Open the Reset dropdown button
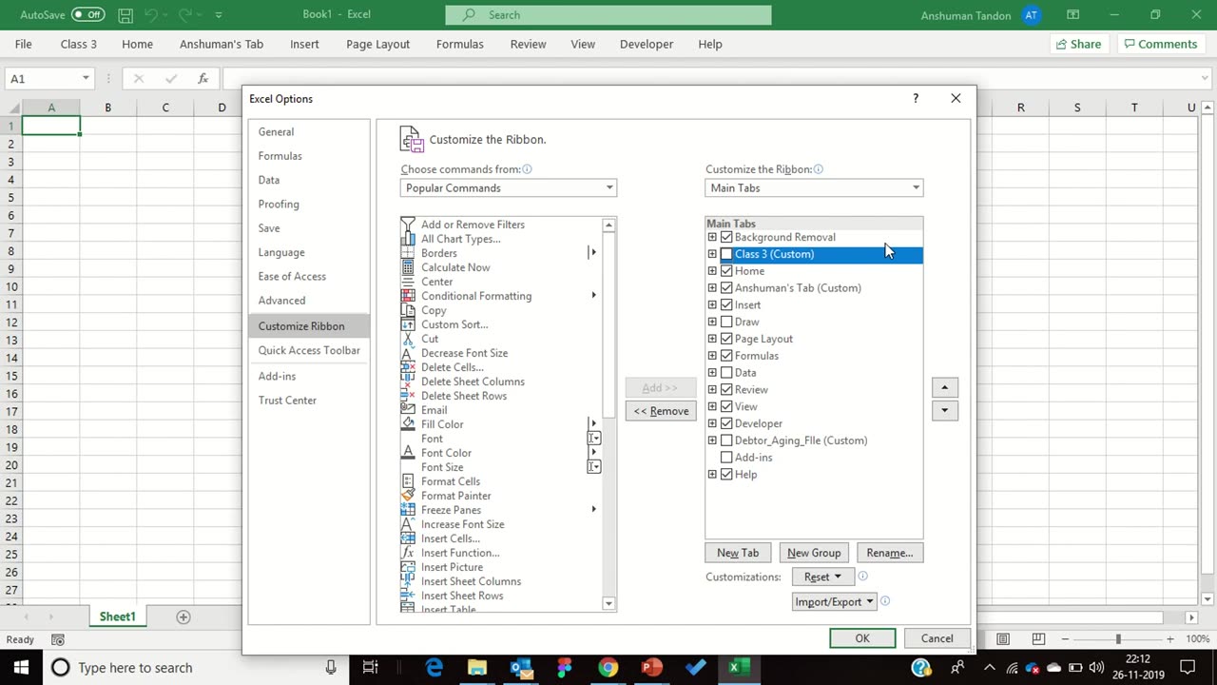The height and width of the screenshot is (685, 1217). pyautogui.click(x=822, y=577)
